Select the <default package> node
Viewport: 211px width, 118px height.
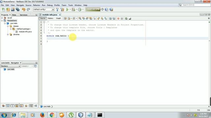[x=23, y=29]
